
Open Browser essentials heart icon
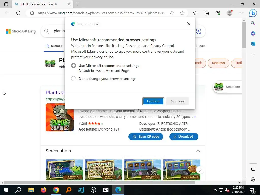tap(218, 13)
